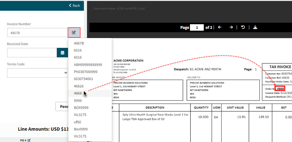292x142 pixels.
Task: Click the edit icon next to PO #
Action: 29,140
